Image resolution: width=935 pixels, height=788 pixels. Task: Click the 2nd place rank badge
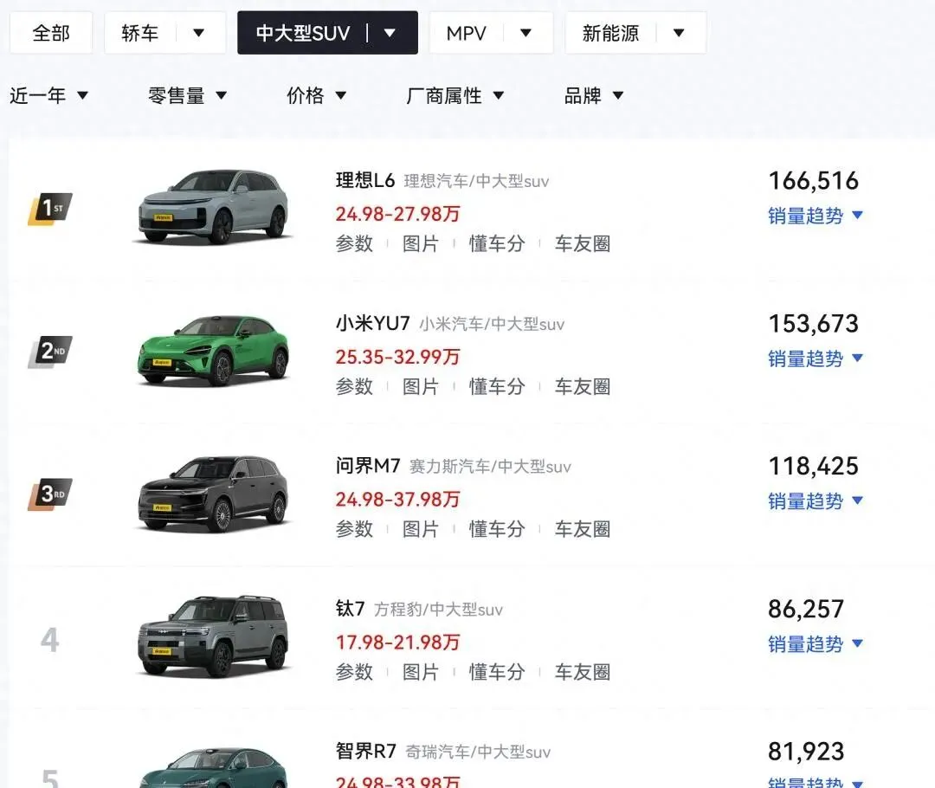(x=50, y=352)
